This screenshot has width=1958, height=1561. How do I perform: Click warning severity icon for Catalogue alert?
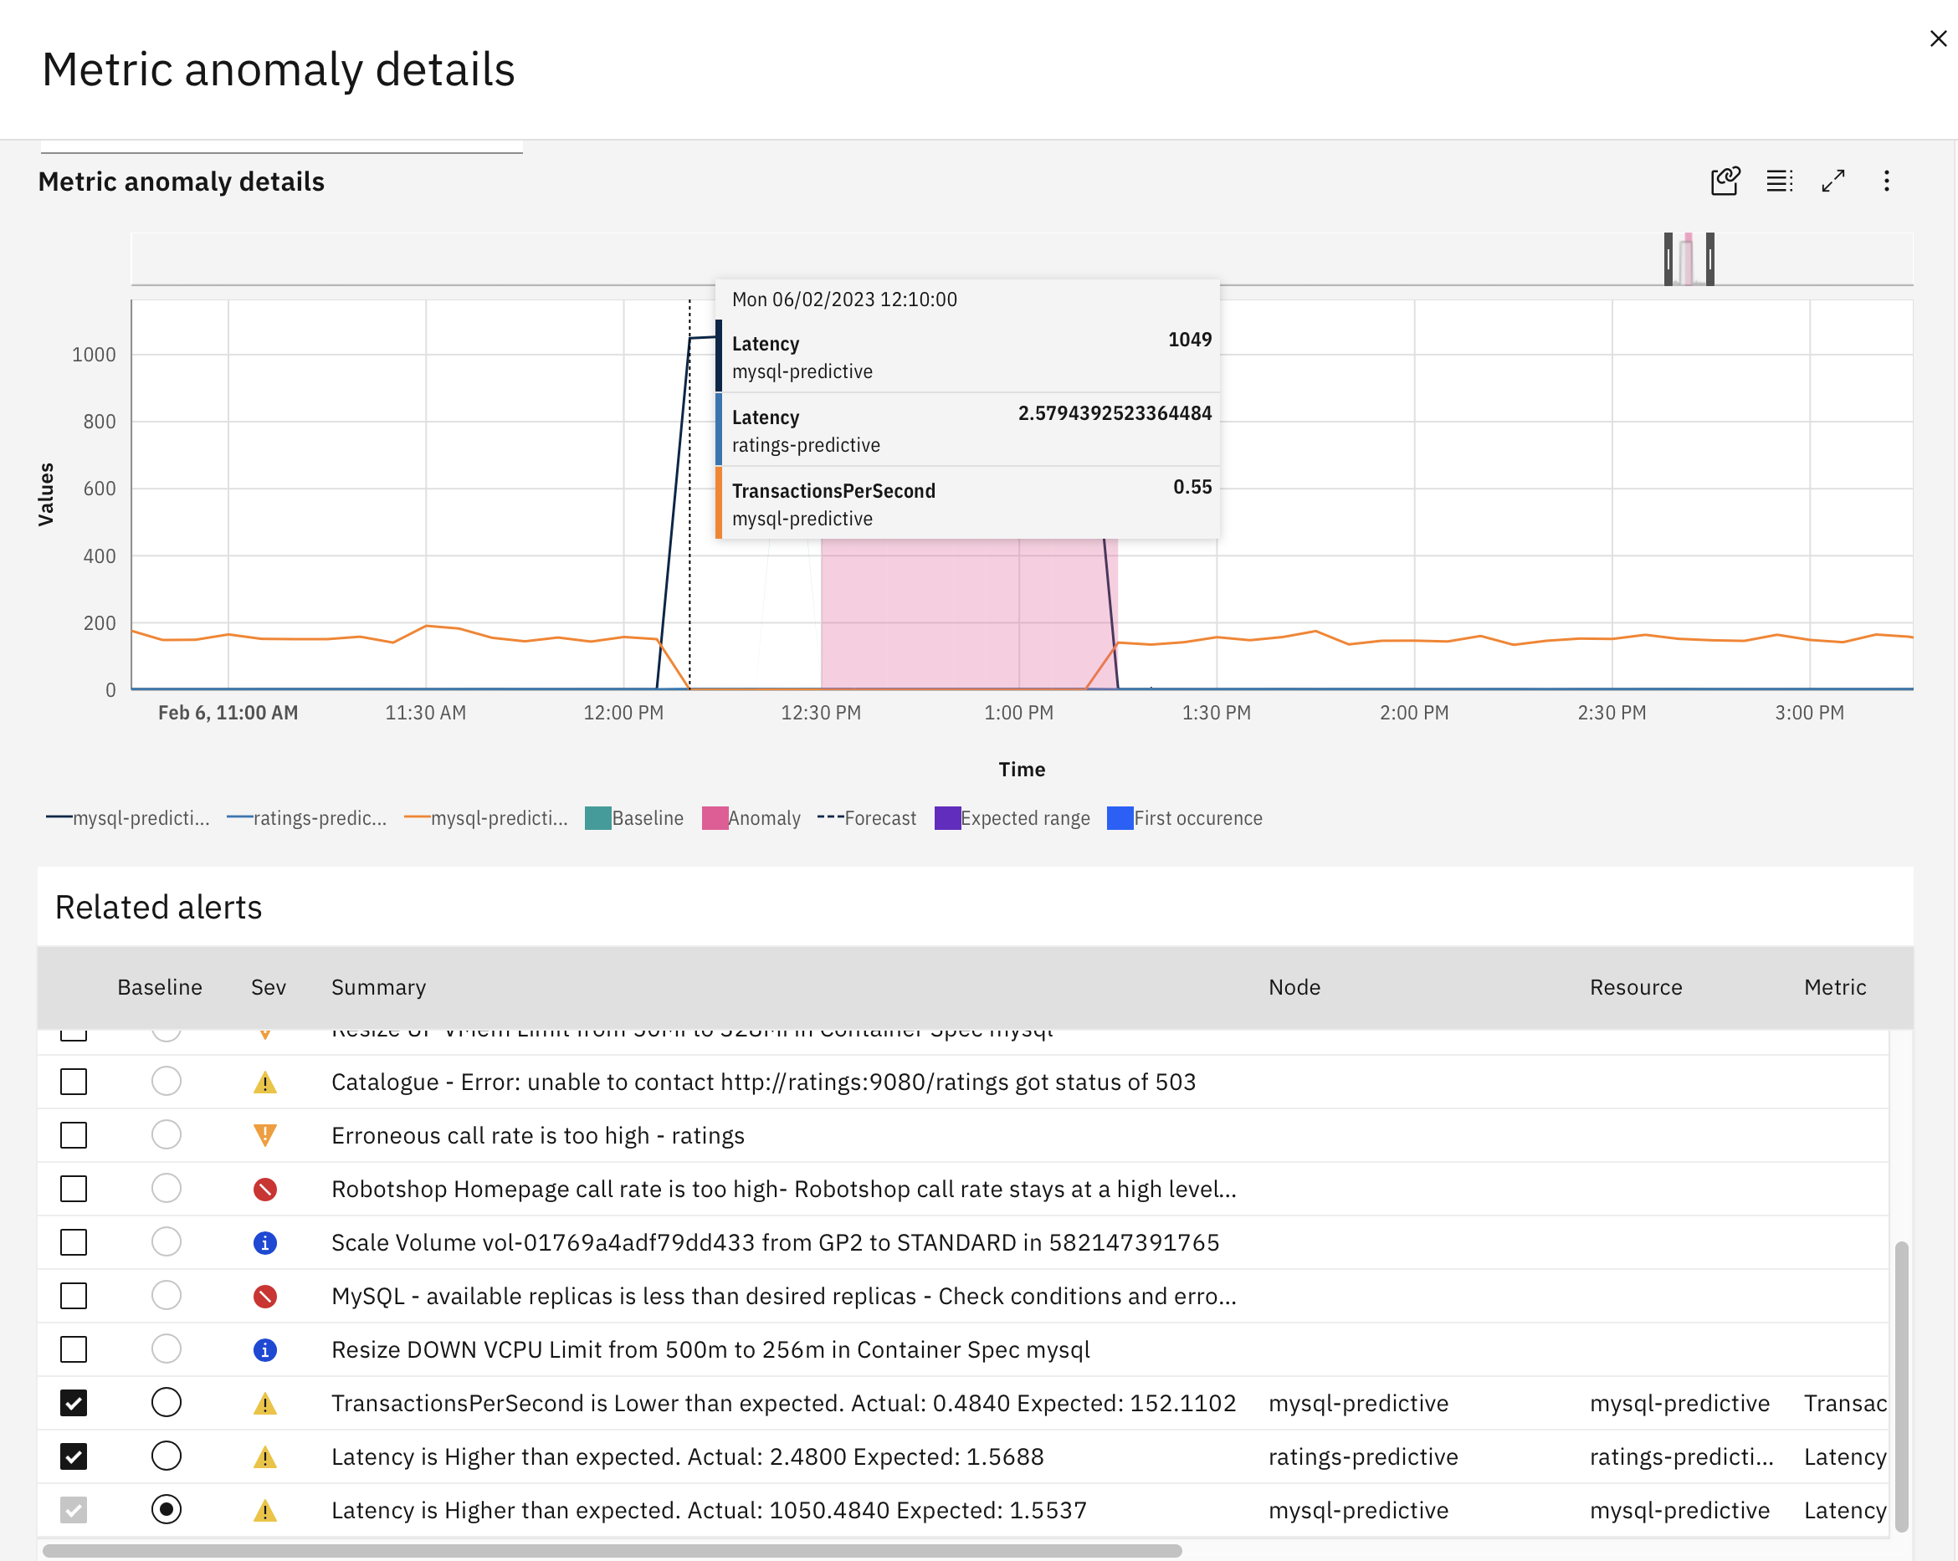pos(265,1082)
